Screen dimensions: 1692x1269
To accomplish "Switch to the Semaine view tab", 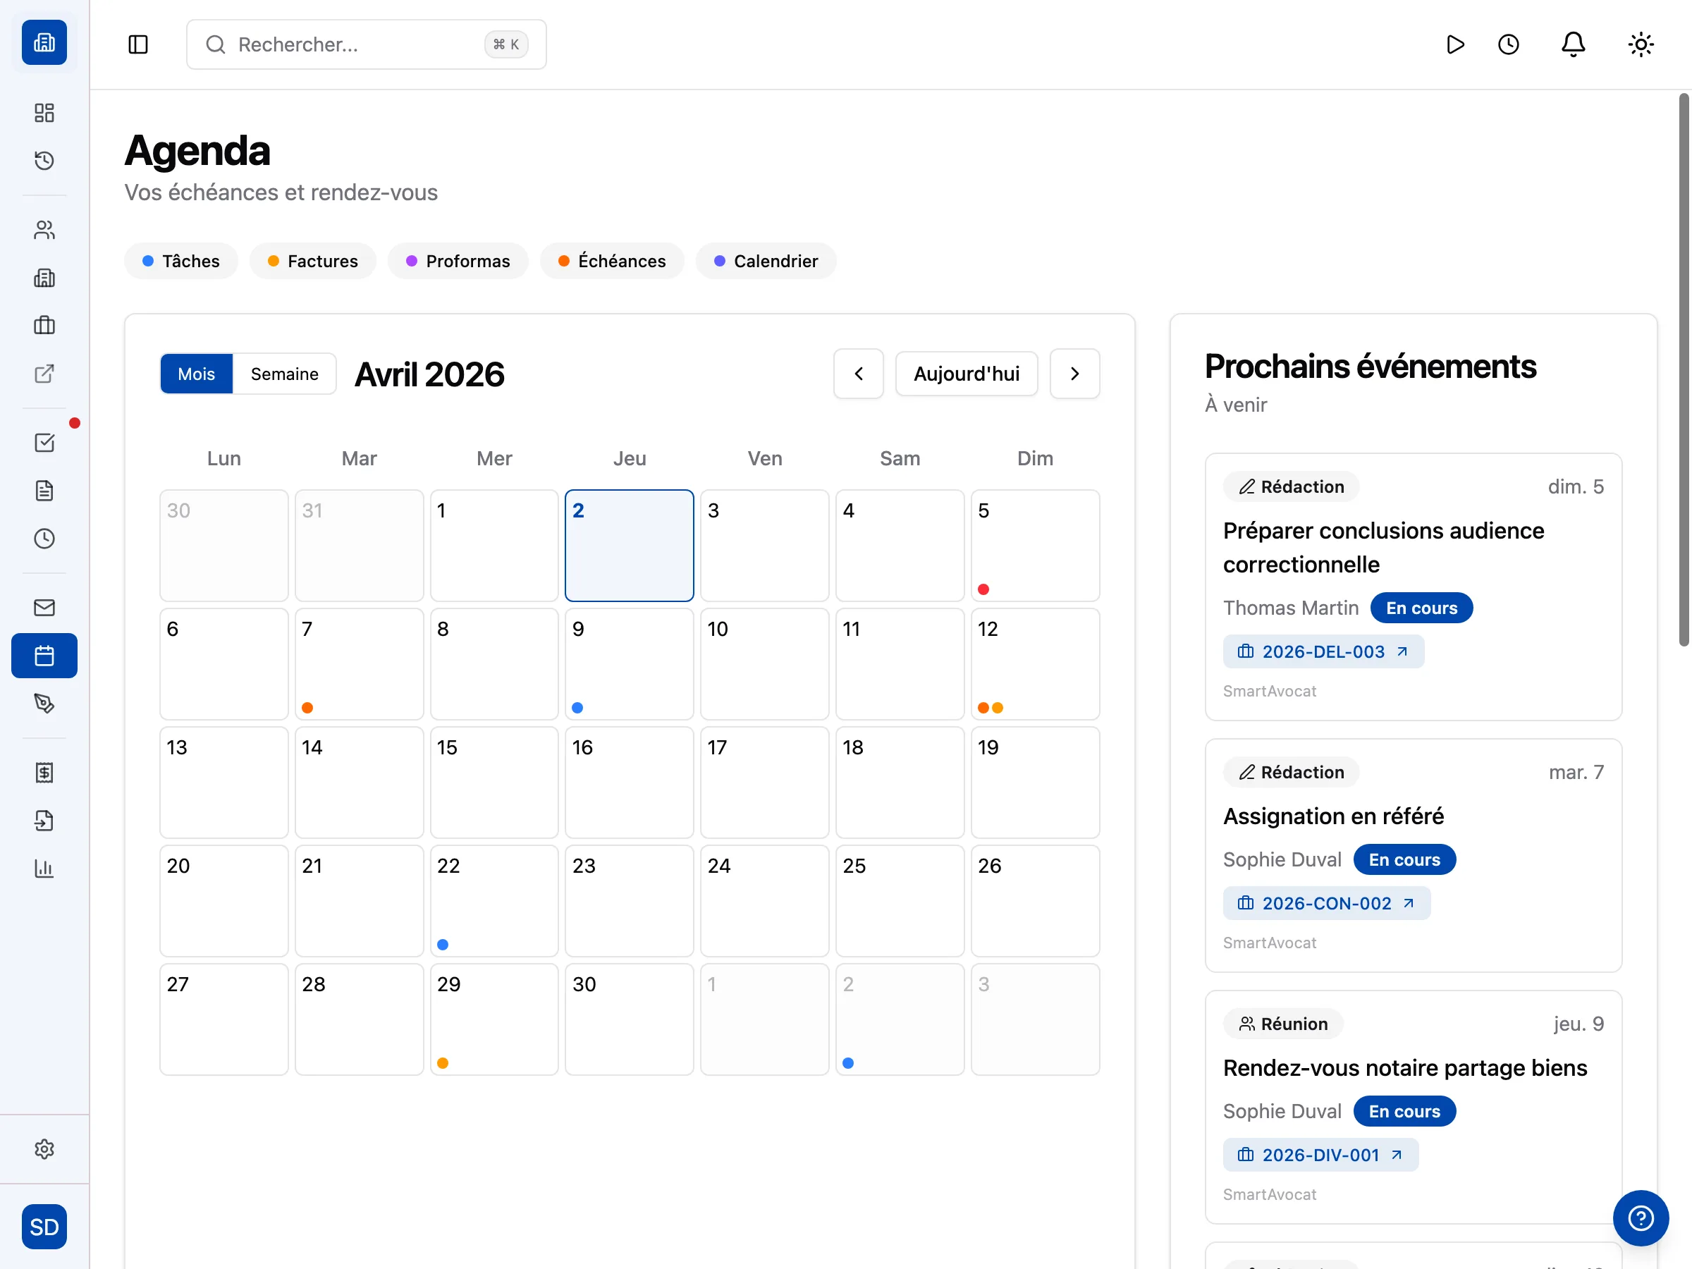I will click(x=285, y=373).
